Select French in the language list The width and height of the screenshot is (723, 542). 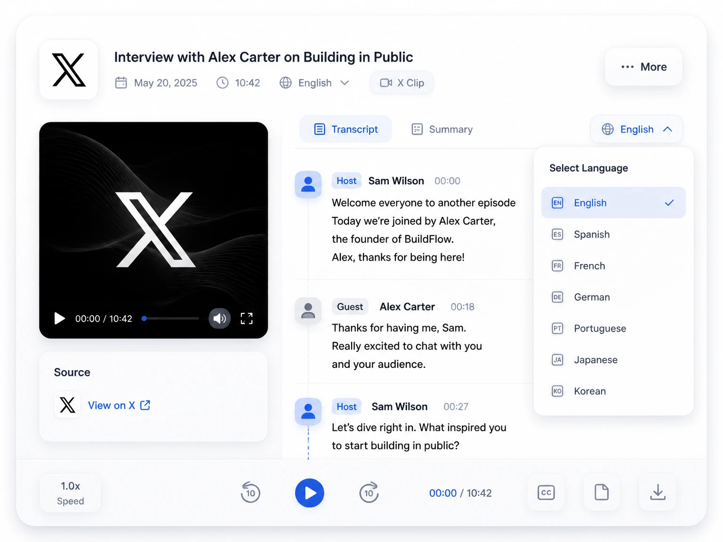pyautogui.click(x=613, y=266)
